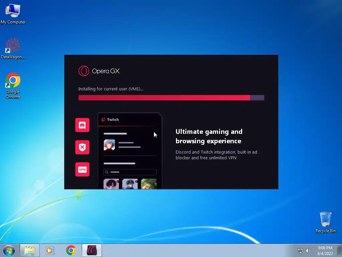Click the middle channel thumbnail
This screenshot has width=342, height=257.
point(130,184)
